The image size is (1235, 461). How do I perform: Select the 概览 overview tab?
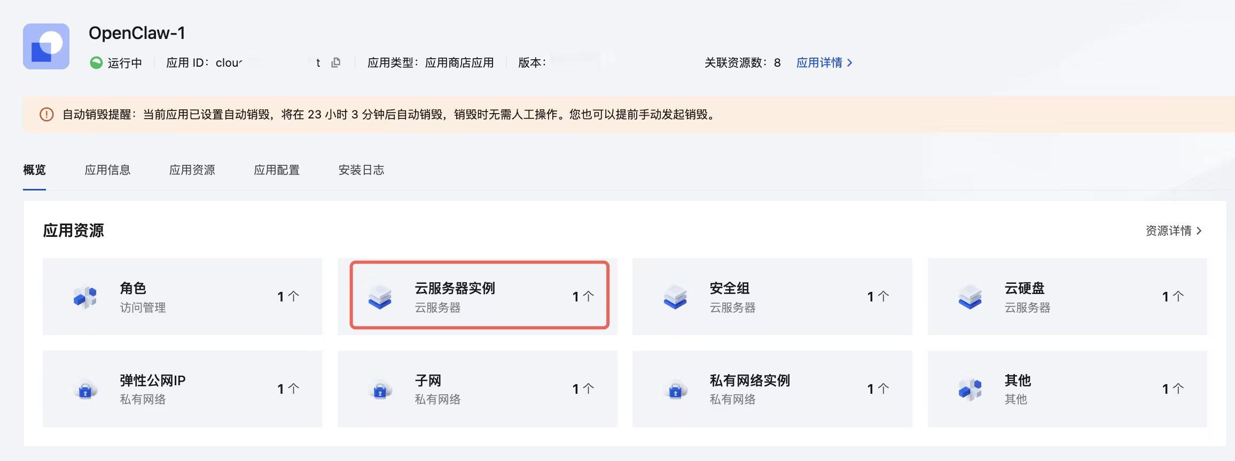35,170
